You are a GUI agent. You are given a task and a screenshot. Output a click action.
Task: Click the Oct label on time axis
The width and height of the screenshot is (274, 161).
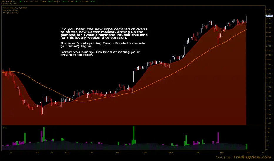pyautogui.click(x=91, y=153)
